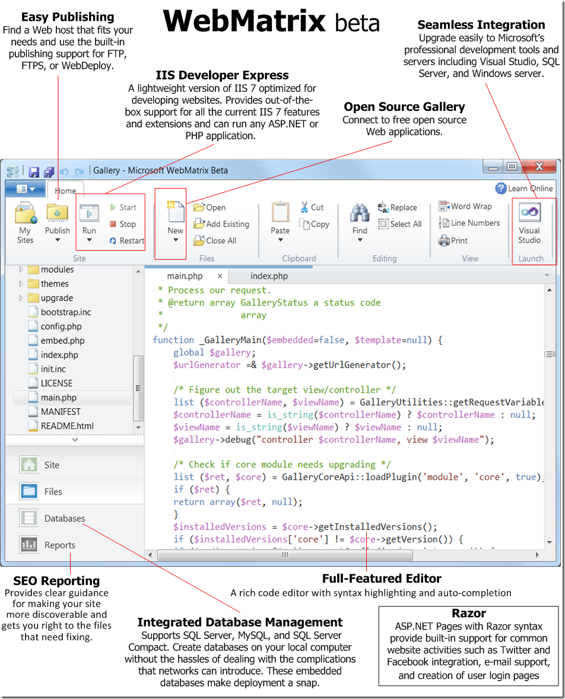Click the editor horizontal scrollbar thumb
This screenshot has width=565, height=699.
point(285,555)
